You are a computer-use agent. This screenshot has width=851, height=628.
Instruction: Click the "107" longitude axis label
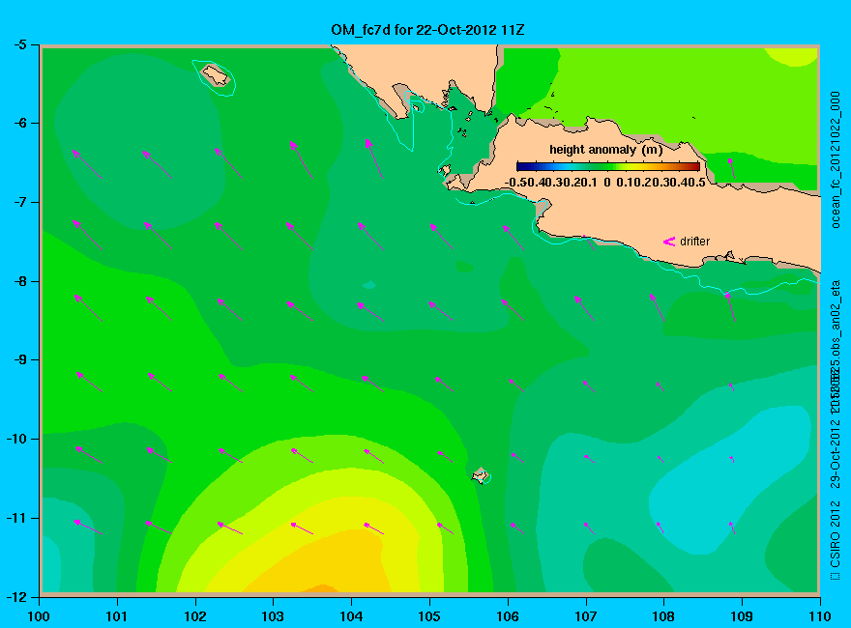[x=586, y=616]
